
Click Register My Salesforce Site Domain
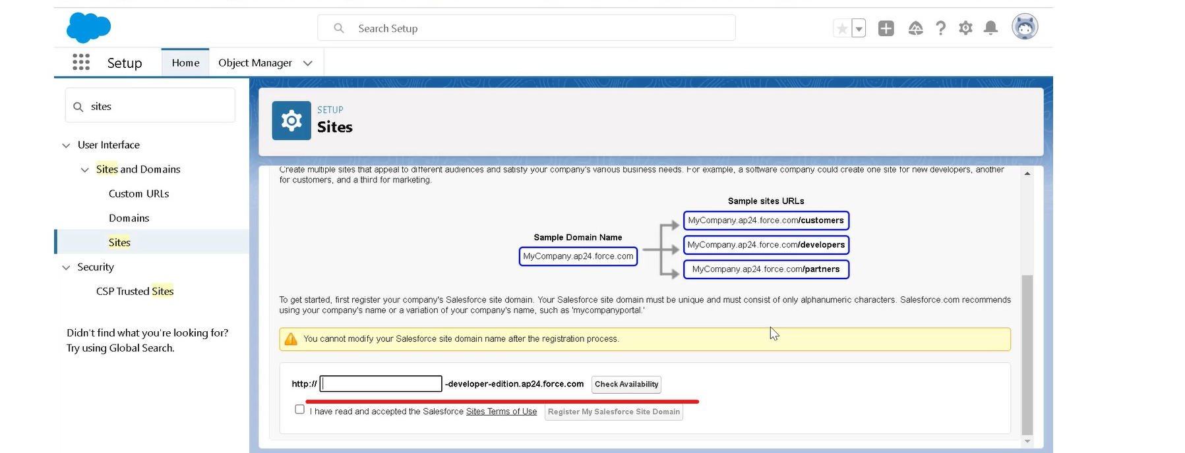[614, 412]
